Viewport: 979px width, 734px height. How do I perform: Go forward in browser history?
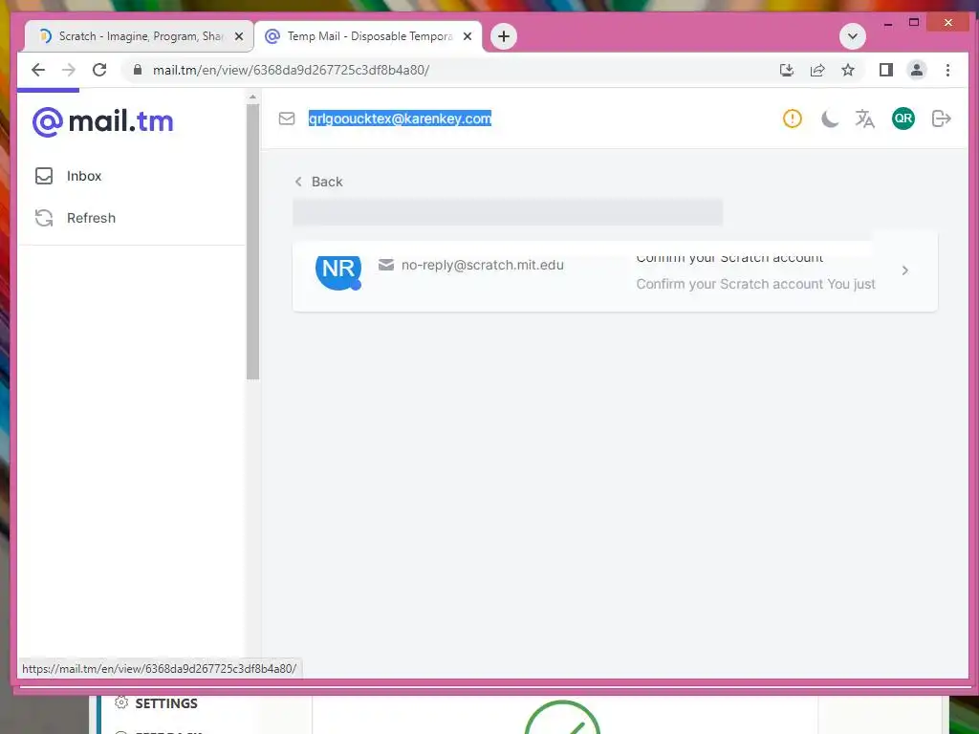[69, 70]
